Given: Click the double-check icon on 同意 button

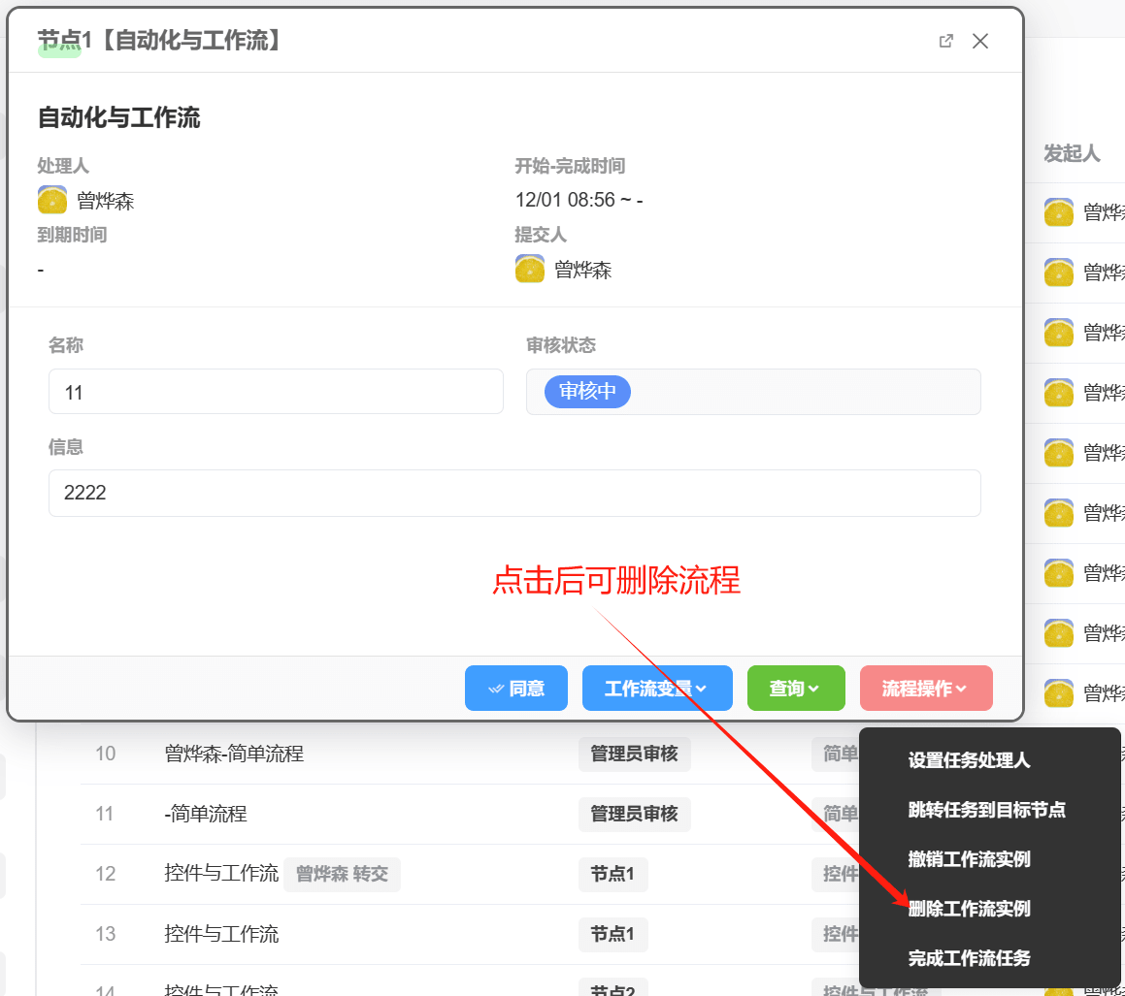Looking at the screenshot, I should tap(496, 689).
